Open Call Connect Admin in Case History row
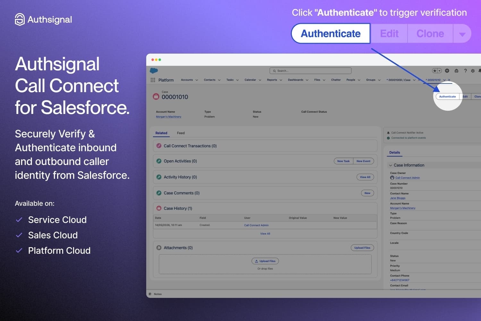 pyautogui.click(x=256, y=225)
